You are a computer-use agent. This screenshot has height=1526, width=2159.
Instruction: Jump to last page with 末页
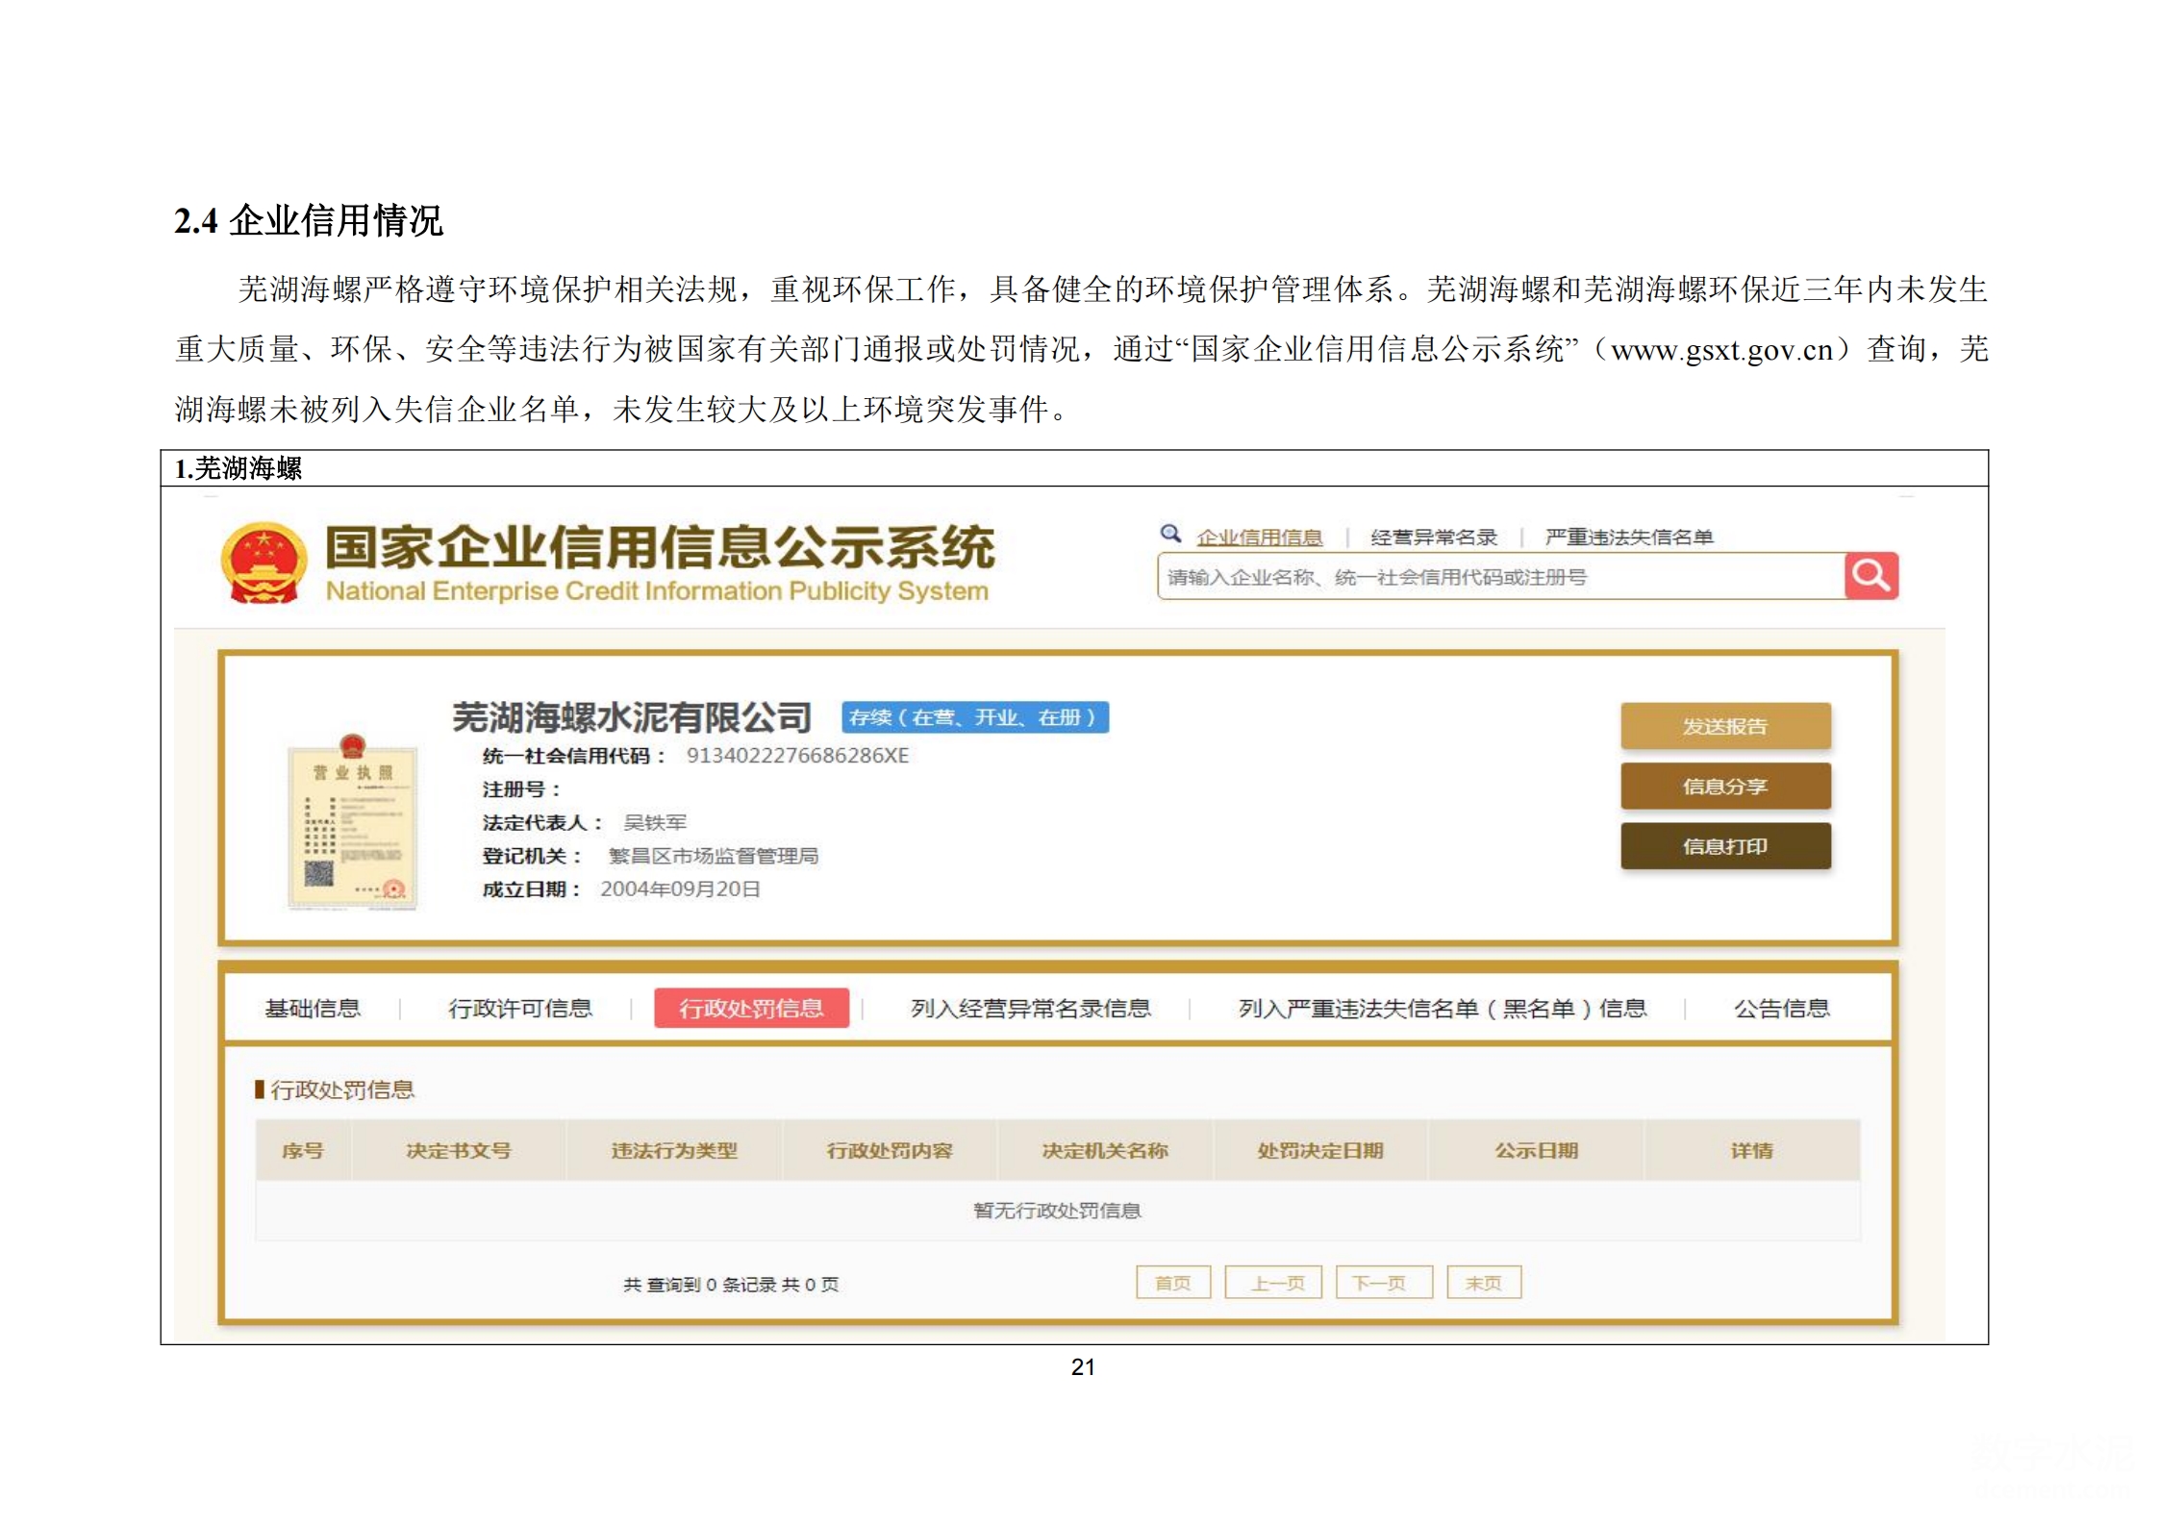click(x=1483, y=1283)
